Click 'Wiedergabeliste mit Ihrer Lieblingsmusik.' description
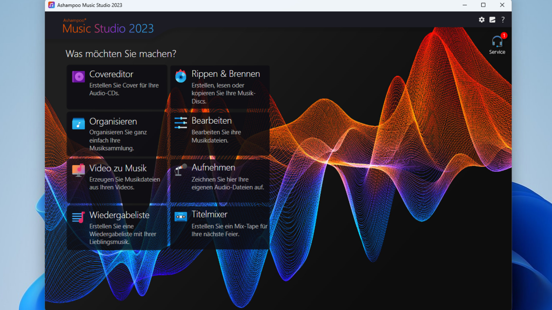 click(123, 238)
